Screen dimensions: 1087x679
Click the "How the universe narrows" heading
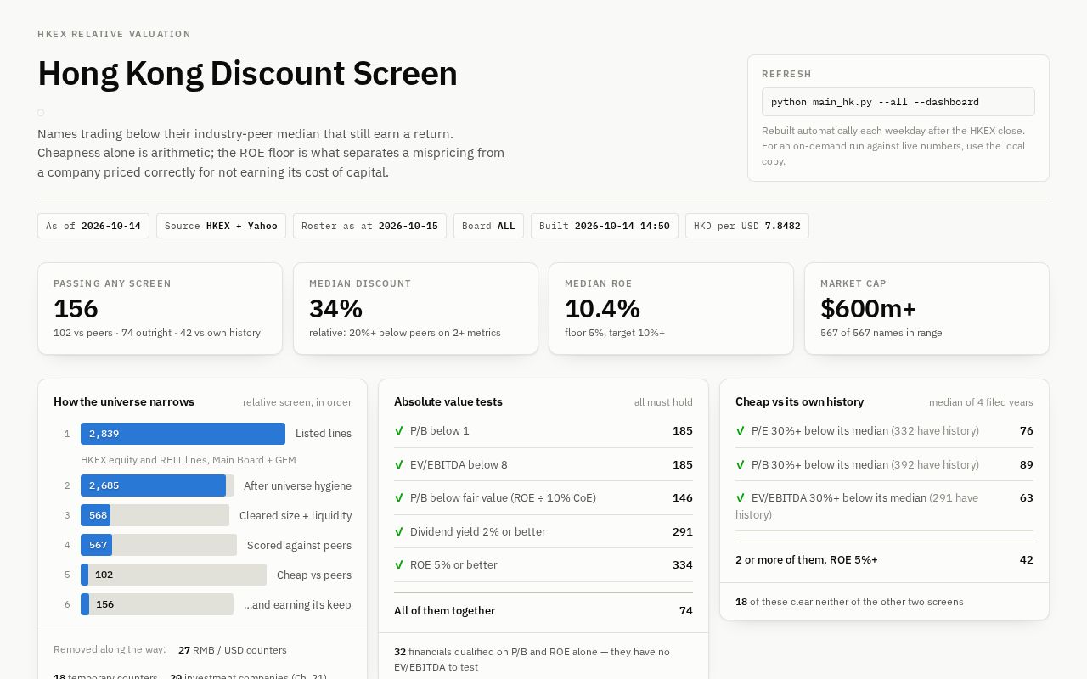tap(124, 402)
